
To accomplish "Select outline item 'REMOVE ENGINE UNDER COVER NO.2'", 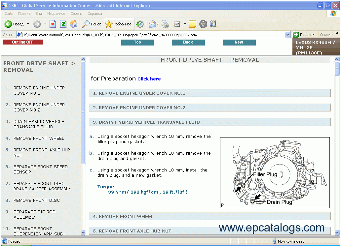I will 39,107.
